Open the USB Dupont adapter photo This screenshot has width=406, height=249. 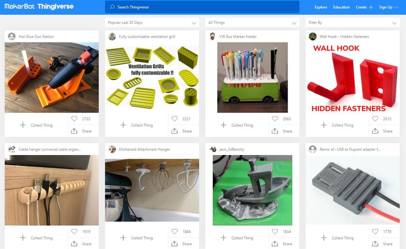click(x=353, y=190)
